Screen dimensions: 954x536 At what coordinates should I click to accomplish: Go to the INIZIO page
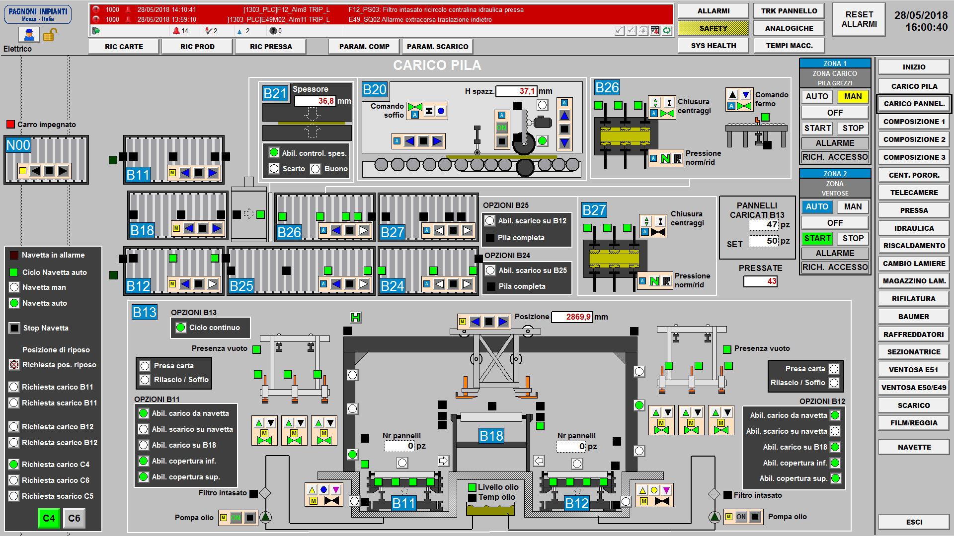[914, 67]
